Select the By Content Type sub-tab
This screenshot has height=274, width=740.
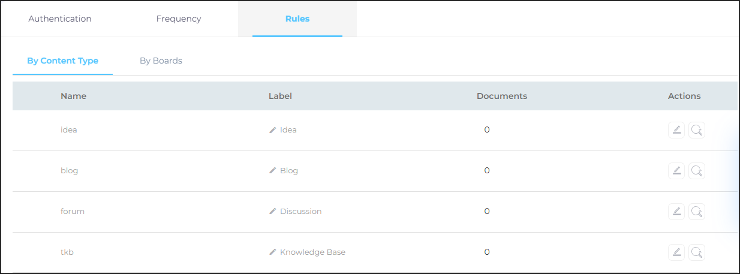[62, 61]
